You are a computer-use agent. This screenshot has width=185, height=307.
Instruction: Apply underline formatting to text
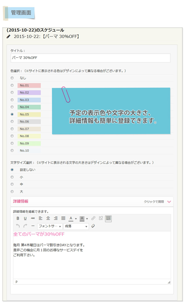(25, 218)
